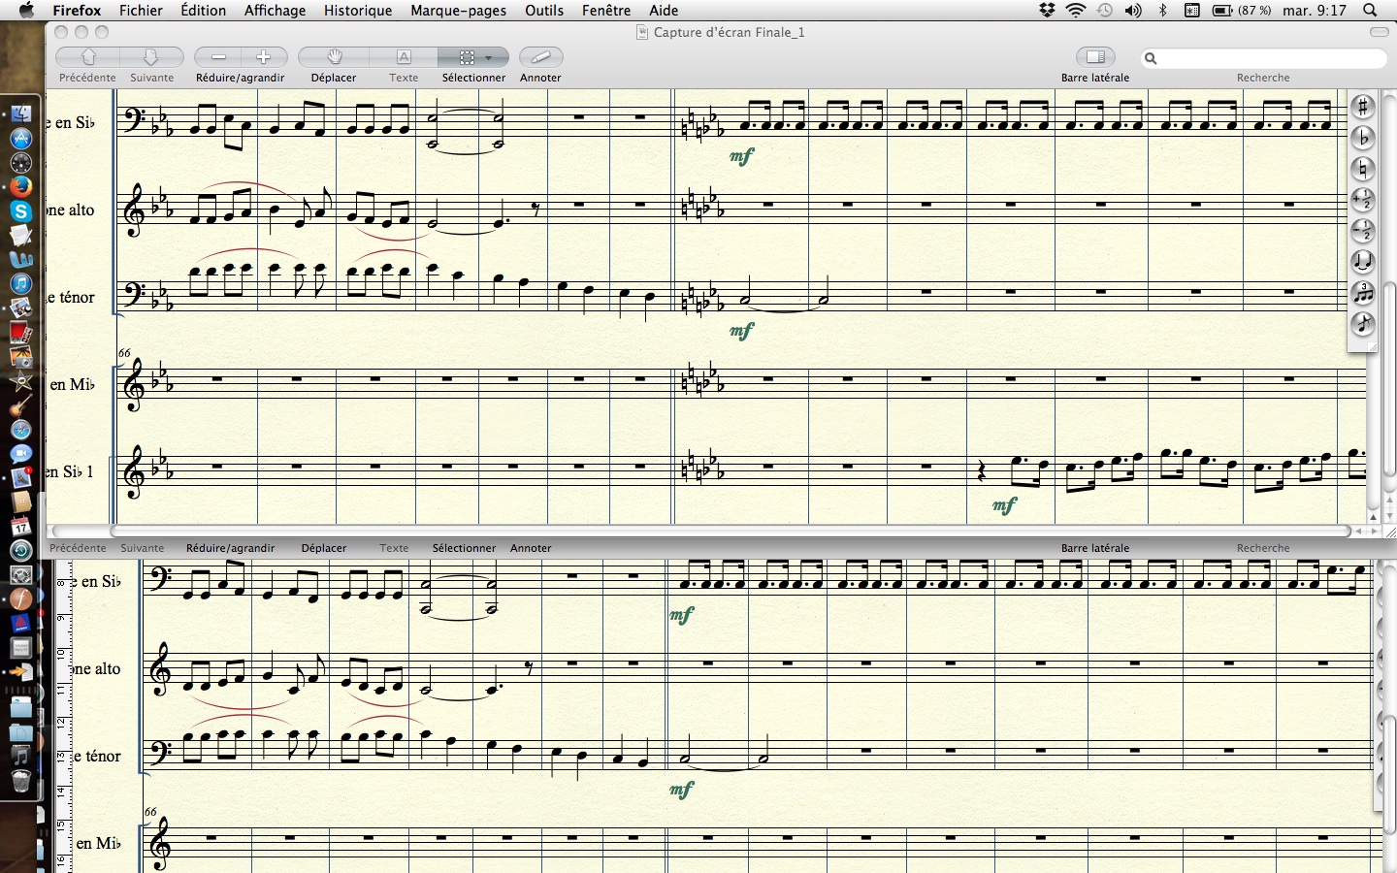This screenshot has height=873, width=1397.
Task: Open the Wi-Fi status menu
Action: [x=1076, y=11]
